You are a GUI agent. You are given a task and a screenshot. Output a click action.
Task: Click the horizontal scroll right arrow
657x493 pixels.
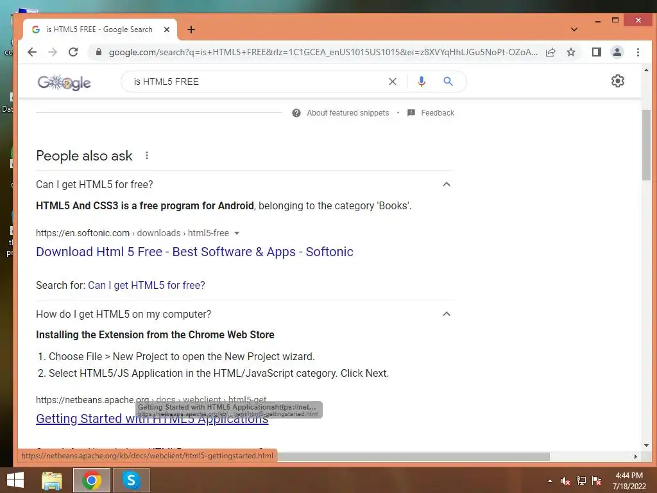coord(636,456)
